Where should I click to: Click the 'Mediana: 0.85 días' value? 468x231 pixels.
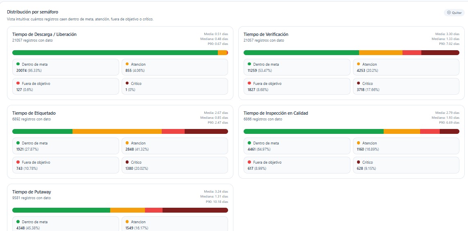click(x=214, y=118)
